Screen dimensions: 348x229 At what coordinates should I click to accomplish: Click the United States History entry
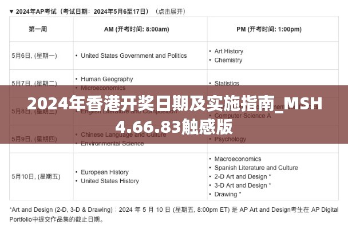(x=110, y=181)
